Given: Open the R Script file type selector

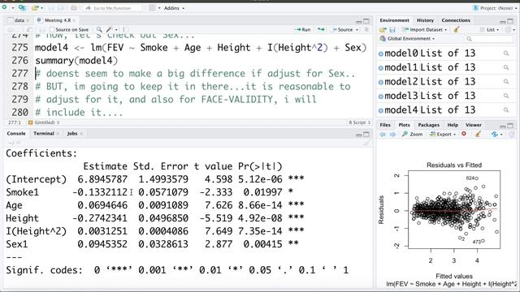Looking at the screenshot, I should pos(359,122).
